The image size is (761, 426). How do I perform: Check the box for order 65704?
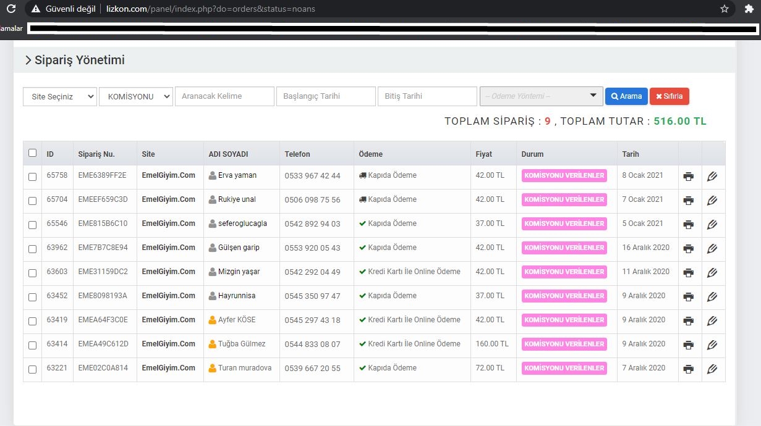(33, 201)
